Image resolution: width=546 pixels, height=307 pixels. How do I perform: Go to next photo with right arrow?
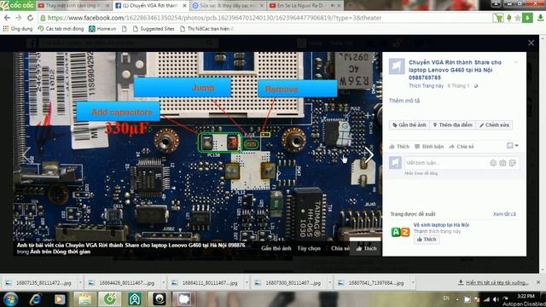click(369, 154)
